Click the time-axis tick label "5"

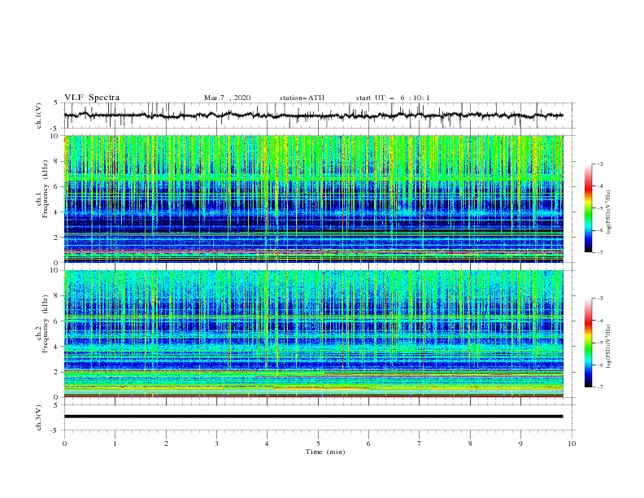click(318, 443)
